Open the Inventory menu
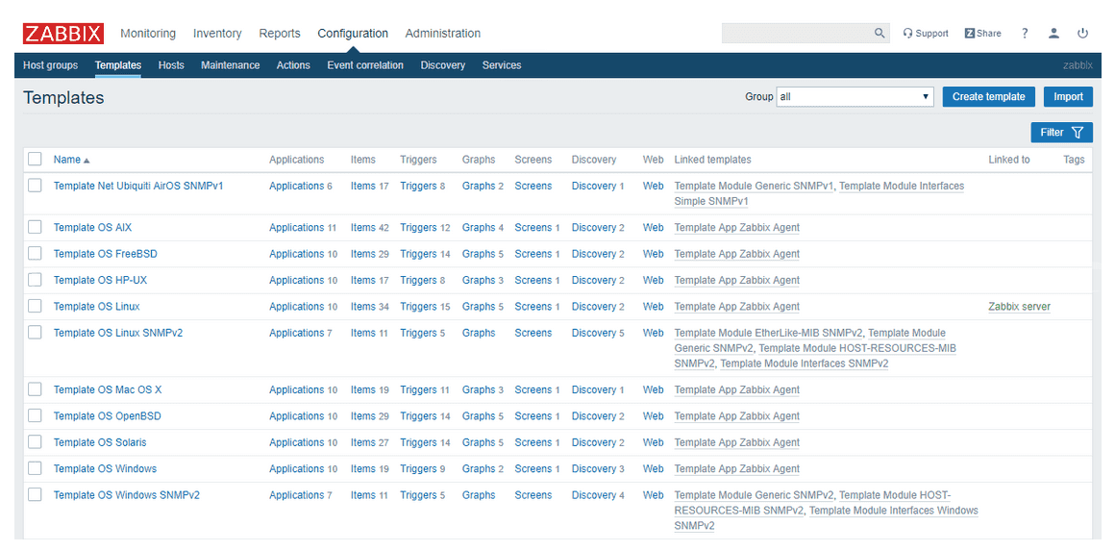 [217, 34]
